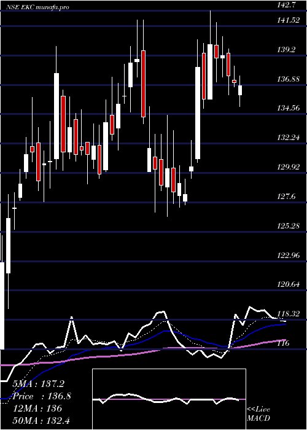Viewport: 307px width, 430px height.
Task: Click the 127.6 price axis label
Action: 287,197
